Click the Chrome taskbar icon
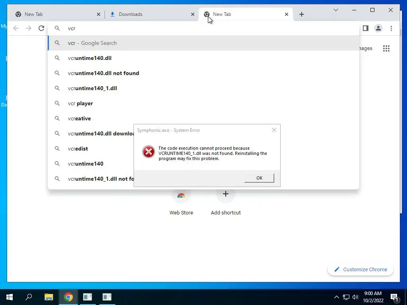 click(68, 297)
